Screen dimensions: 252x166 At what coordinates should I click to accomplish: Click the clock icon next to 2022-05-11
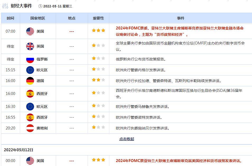[x=40, y=6]
